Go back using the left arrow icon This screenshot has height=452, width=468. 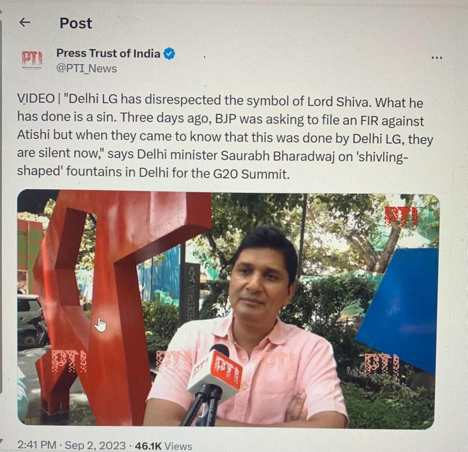[25, 22]
